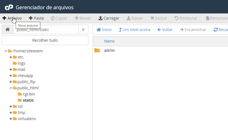
Task: Click the admin folder icon
Action: (97, 50)
